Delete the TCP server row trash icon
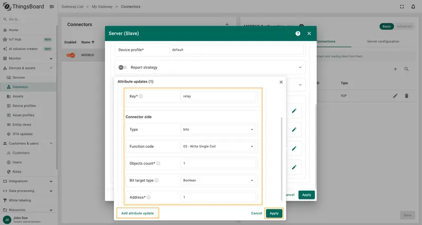 click(x=406, y=96)
